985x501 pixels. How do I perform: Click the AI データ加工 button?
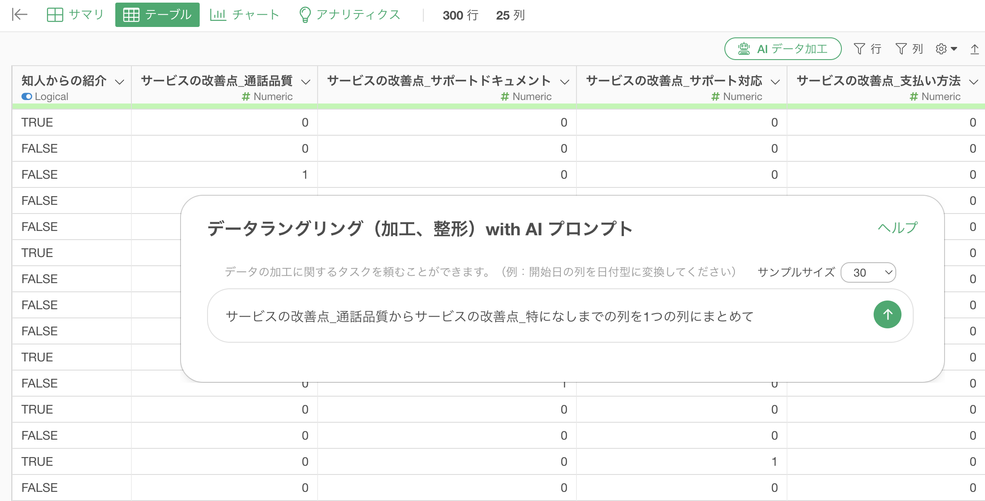(782, 49)
